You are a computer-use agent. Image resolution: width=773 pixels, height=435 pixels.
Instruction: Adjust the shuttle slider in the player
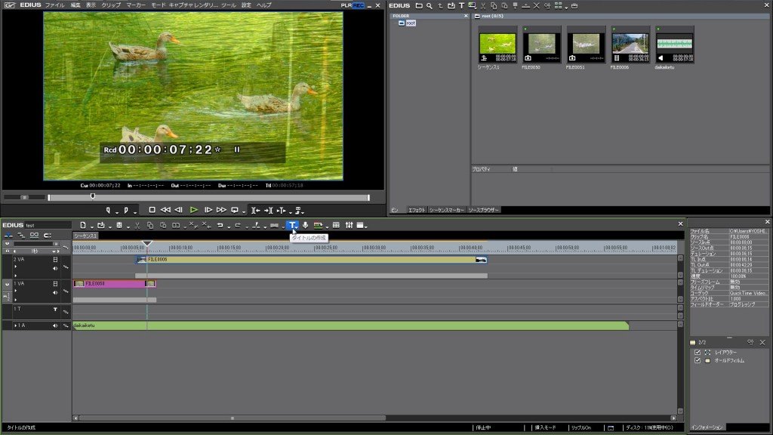[x=24, y=197]
